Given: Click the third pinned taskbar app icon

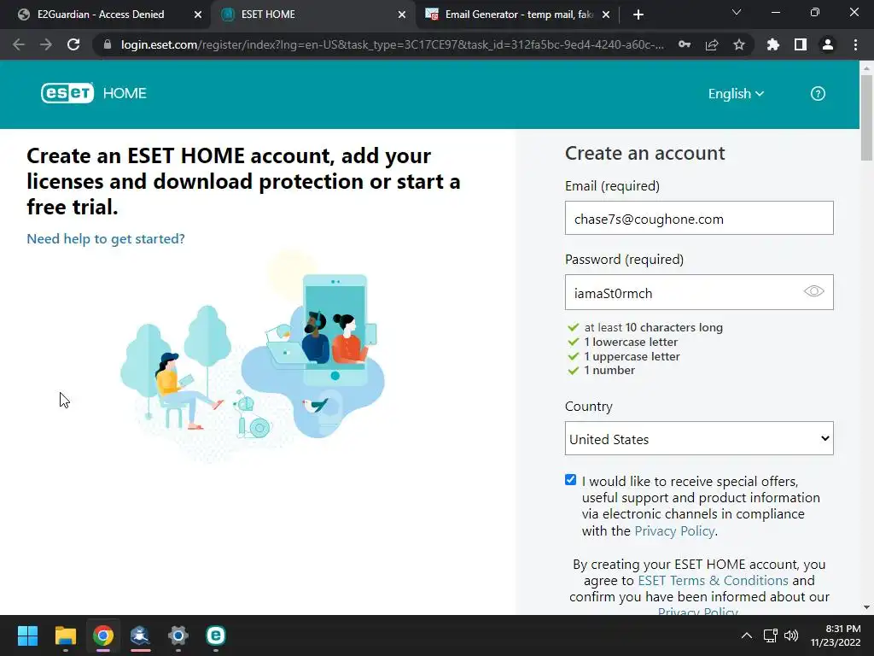Looking at the screenshot, I should point(103,635).
